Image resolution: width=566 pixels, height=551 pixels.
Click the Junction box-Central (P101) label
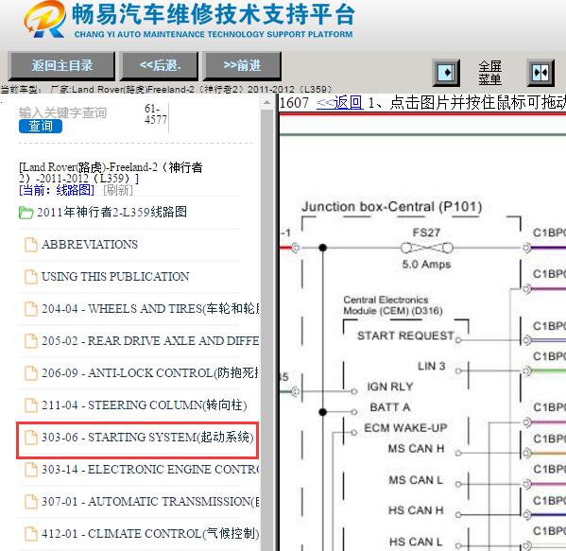click(391, 207)
